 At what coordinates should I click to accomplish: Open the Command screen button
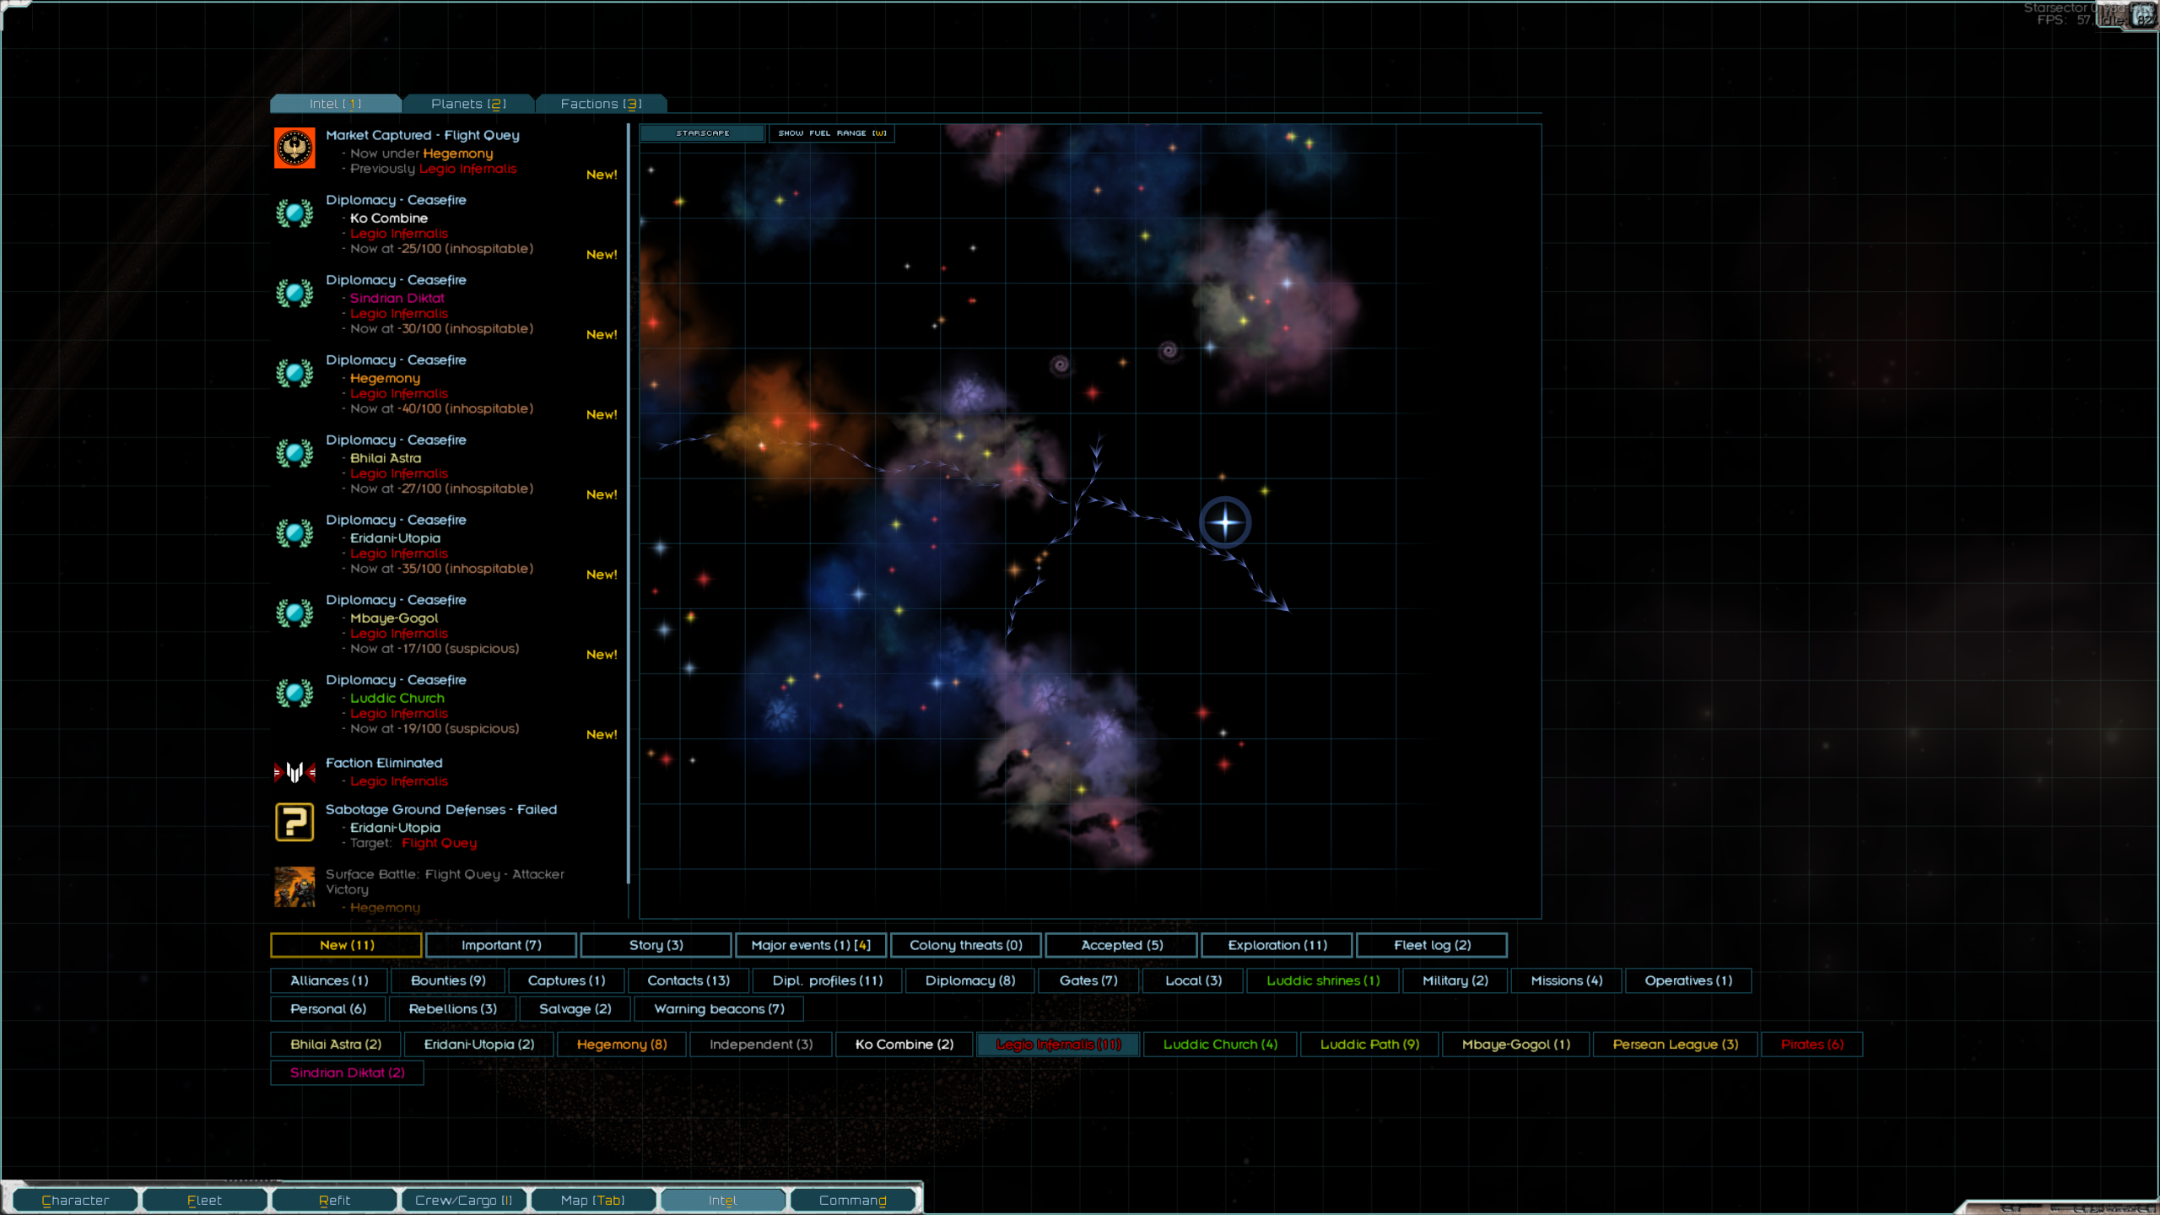click(852, 1200)
